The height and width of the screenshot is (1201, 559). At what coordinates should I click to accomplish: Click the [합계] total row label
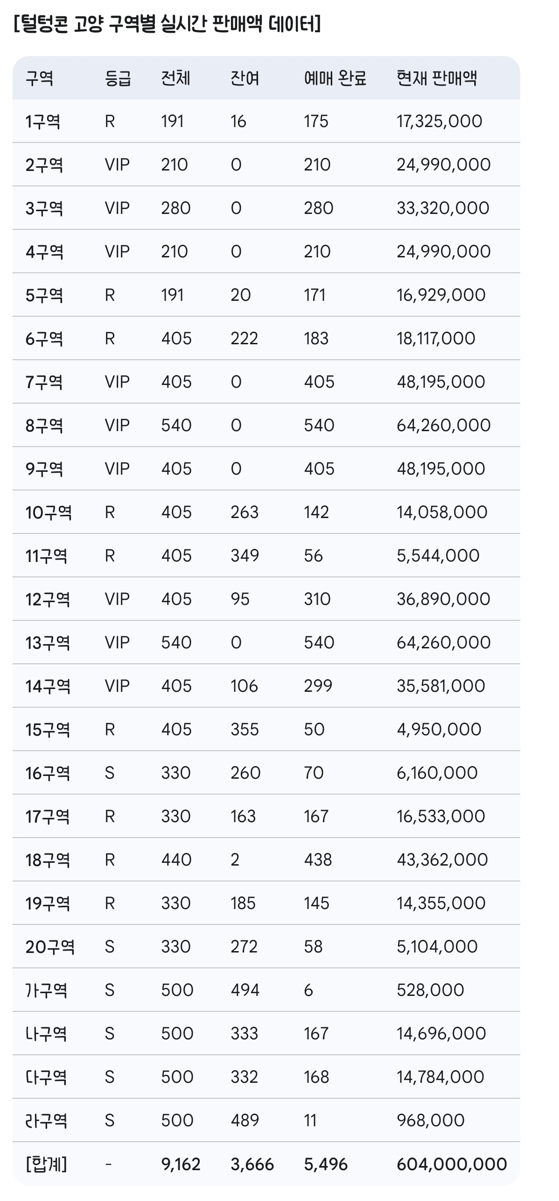tap(46, 1164)
